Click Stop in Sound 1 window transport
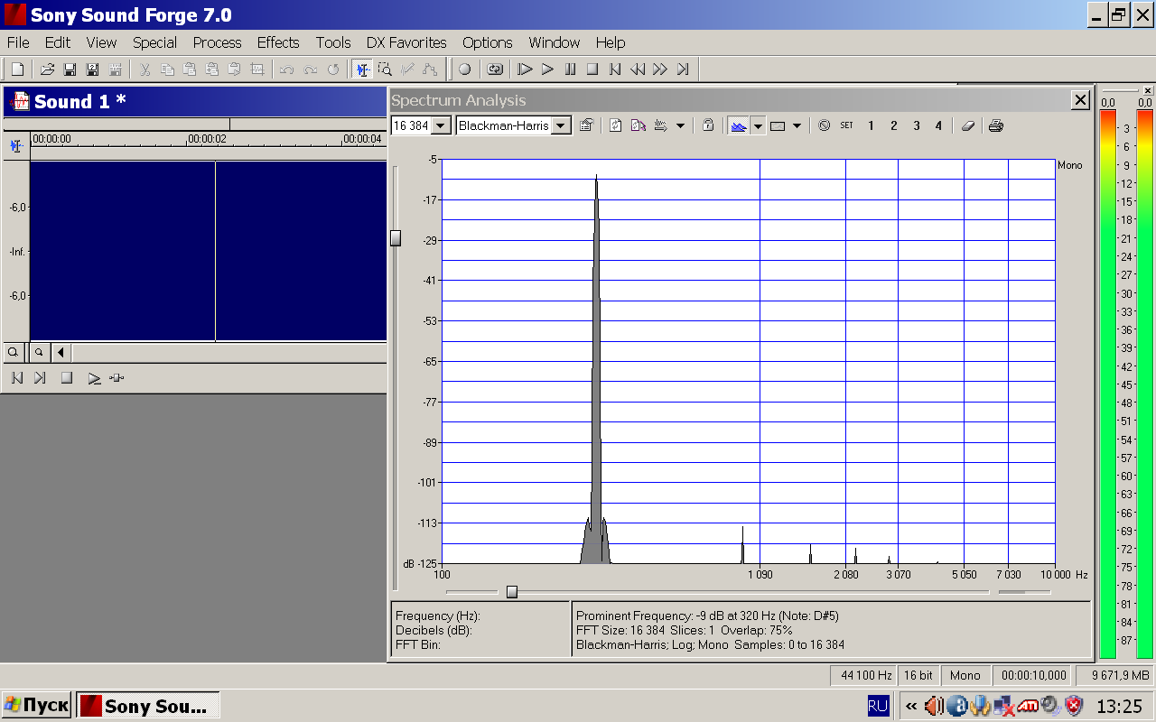The width and height of the screenshot is (1156, 722). (x=66, y=378)
